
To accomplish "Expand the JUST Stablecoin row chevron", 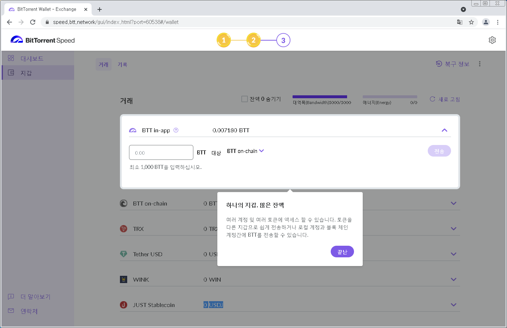I will click(454, 305).
